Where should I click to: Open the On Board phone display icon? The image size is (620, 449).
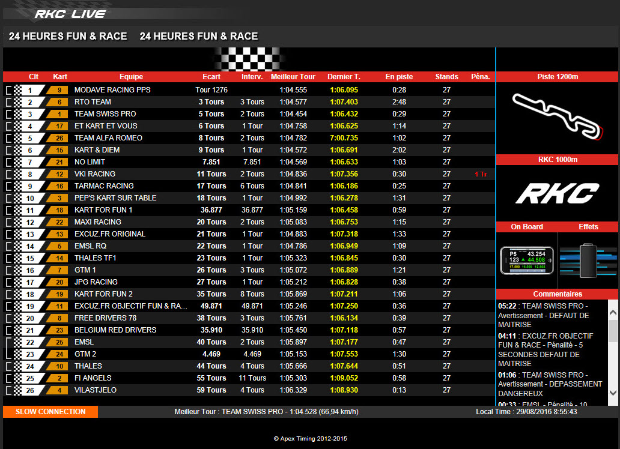coord(527,261)
